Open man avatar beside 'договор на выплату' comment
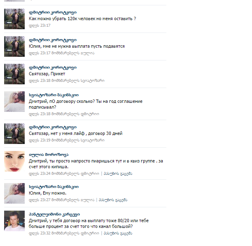 [14, 221]
